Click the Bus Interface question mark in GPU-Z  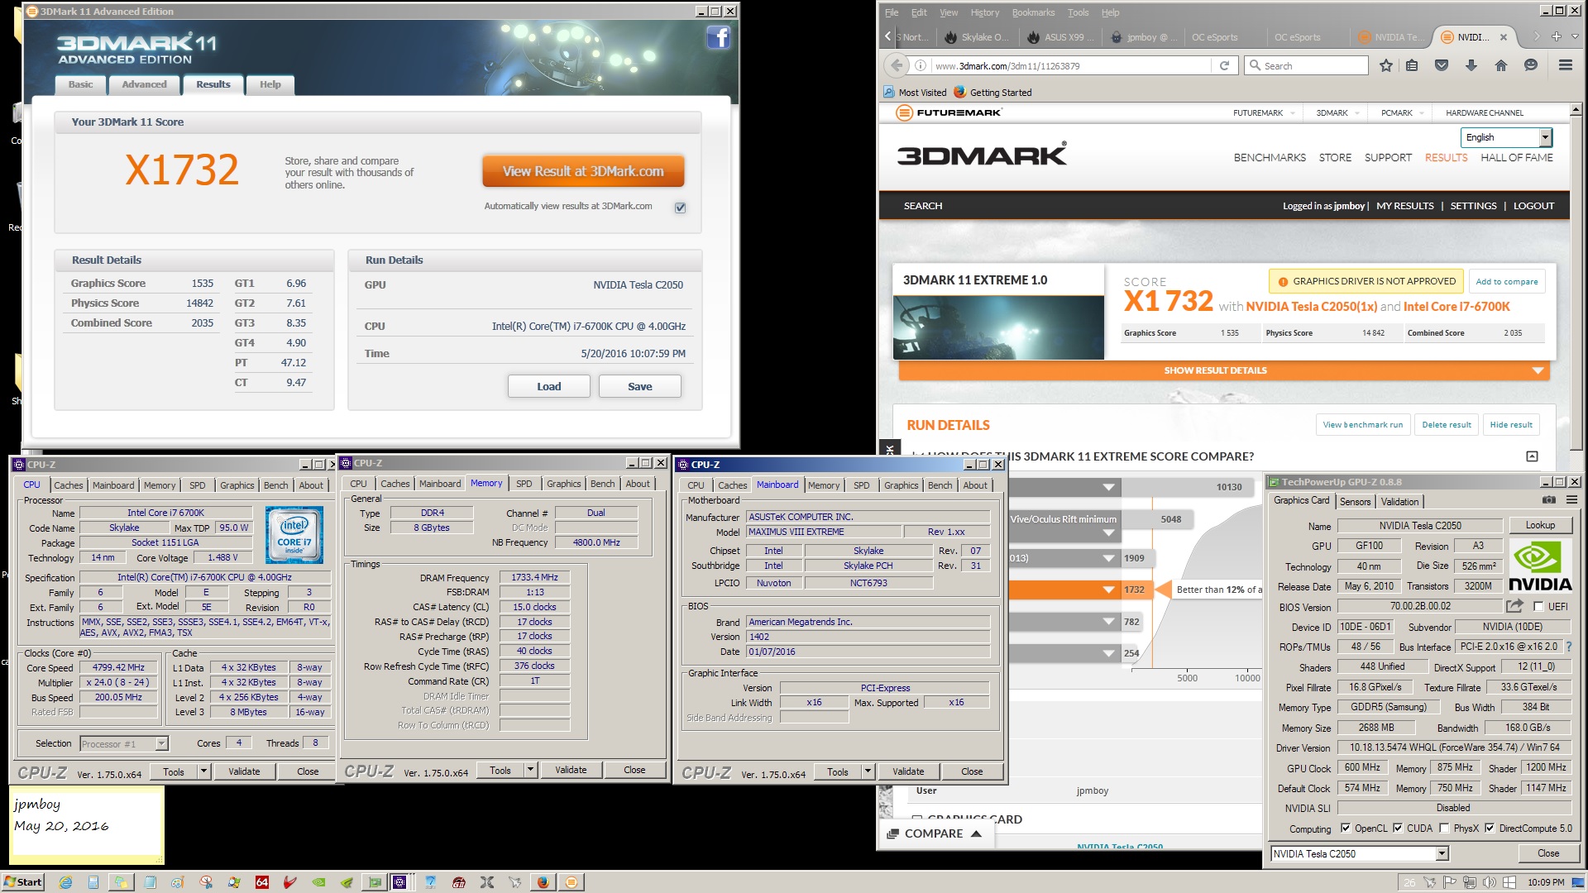point(1569,647)
